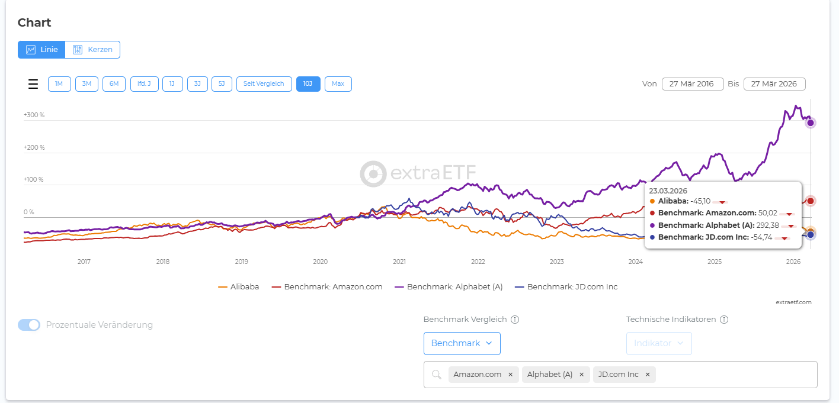Edit the Von start date field
Image resolution: width=839 pixels, height=403 pixels.
click(x=692, y=84)
